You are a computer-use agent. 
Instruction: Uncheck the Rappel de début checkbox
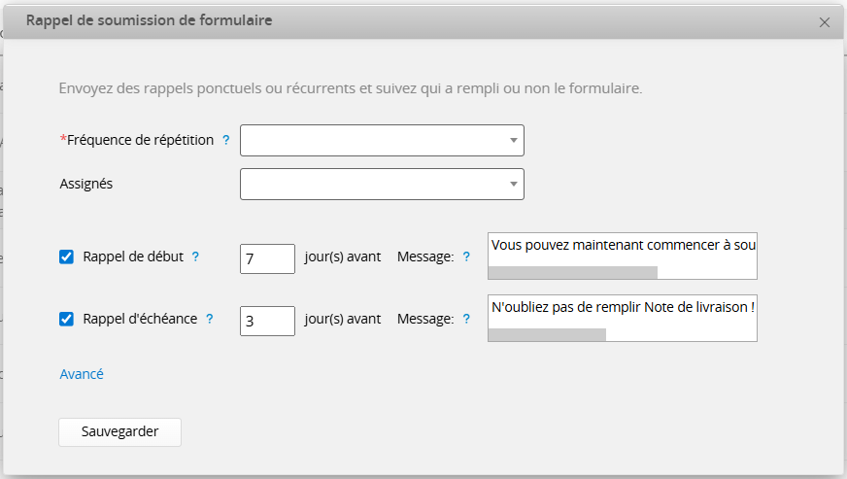click(67, 257)
